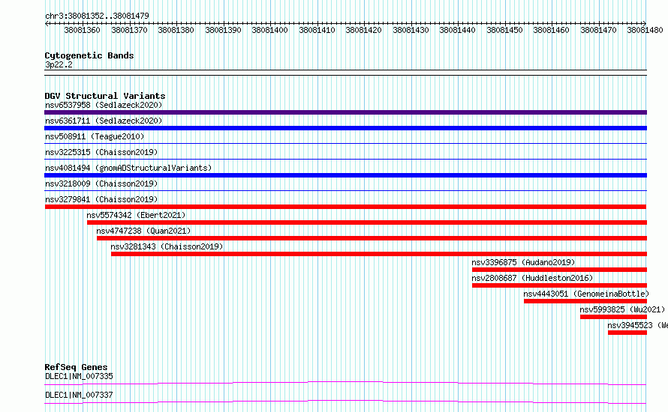Click the 3p22.2 band label
Viewport: 668px width, 412px height.
(59, 64)
